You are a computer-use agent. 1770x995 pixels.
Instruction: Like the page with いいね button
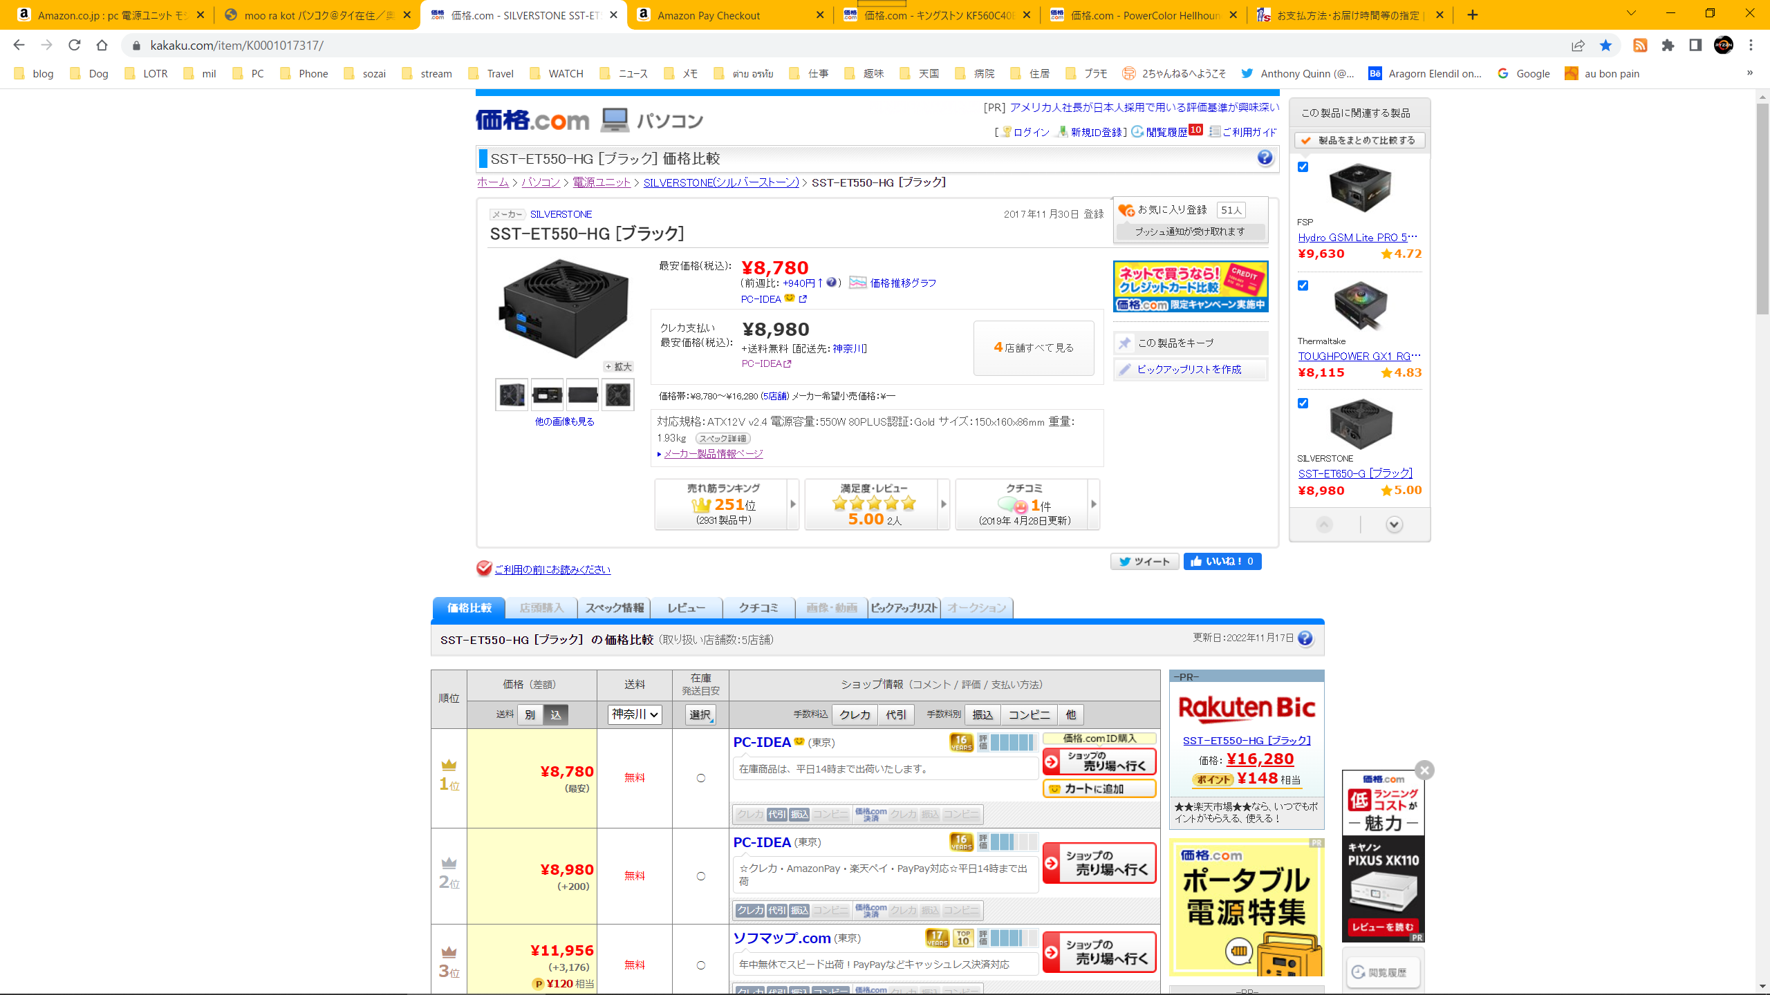[x=1222, y=561]
